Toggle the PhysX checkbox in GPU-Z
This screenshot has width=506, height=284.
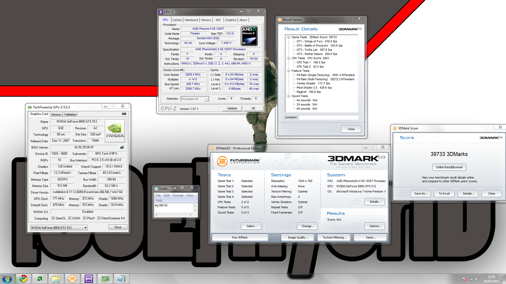pyautogui.click(x=84, y=218)
